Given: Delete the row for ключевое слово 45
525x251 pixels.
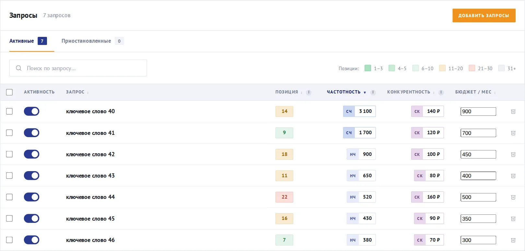Looking at the screenshot, I should [513, 219].
